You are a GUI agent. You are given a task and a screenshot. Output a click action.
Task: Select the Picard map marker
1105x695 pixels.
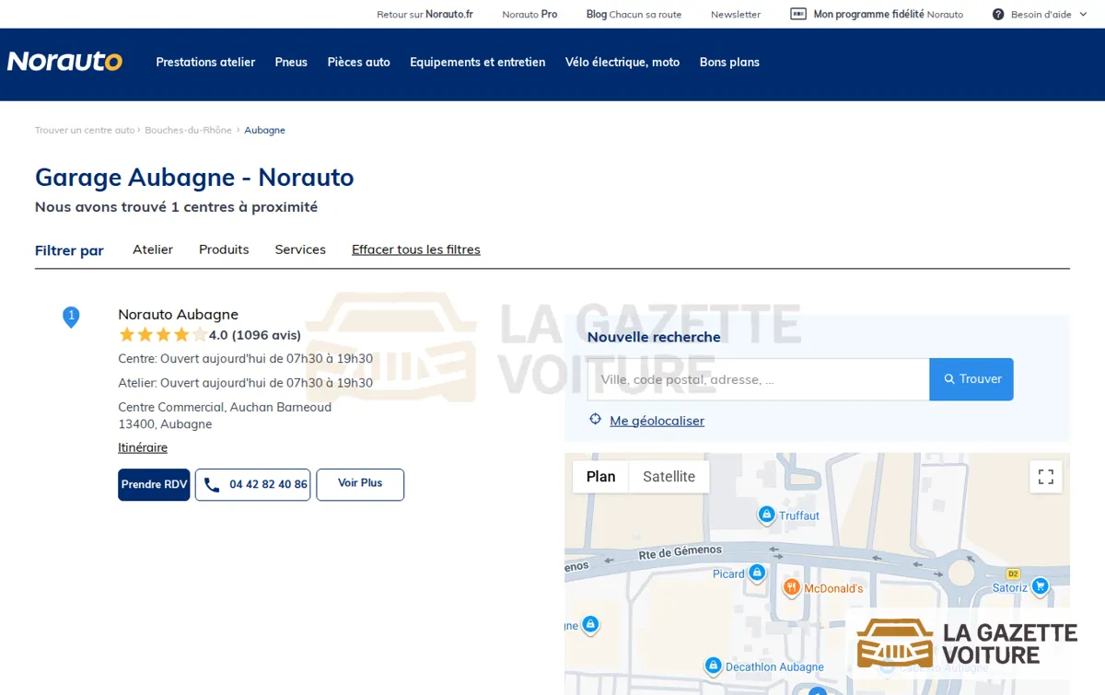pos(757,573)
